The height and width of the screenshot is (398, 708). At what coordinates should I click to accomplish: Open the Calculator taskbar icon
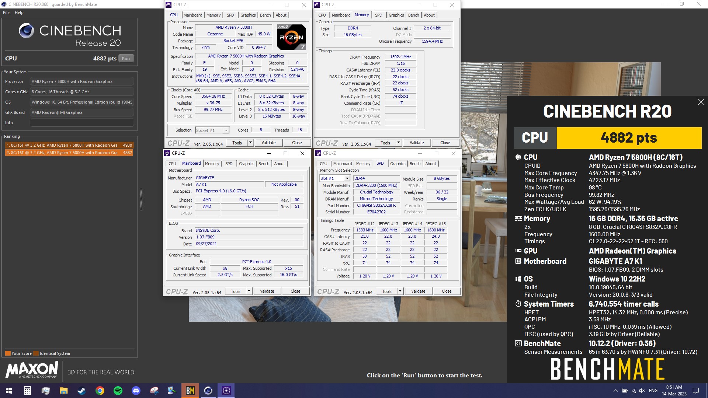click(x=28, y=391)
